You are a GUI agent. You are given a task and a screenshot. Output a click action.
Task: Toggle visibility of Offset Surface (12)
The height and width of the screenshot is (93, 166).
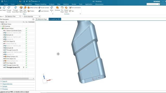click(x=4, y=57)
